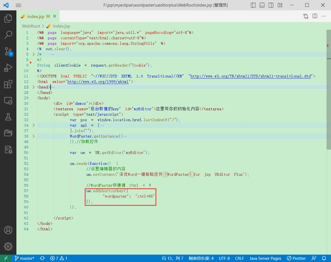
Task: Expand folded api array at line 34
Action: (34, 125)
